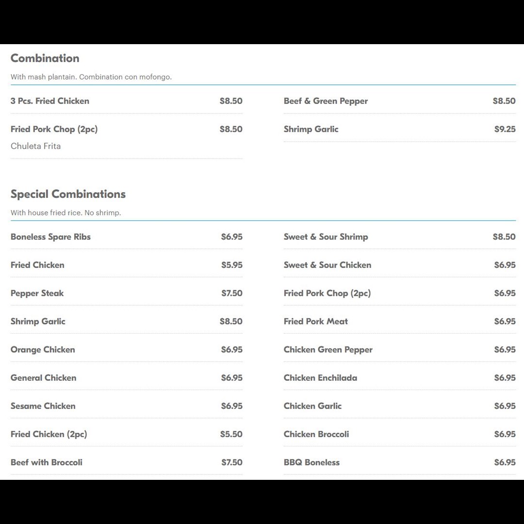The image size is (524, 524).
Task: Click the Combination section heading
Action: coord(45,58)
